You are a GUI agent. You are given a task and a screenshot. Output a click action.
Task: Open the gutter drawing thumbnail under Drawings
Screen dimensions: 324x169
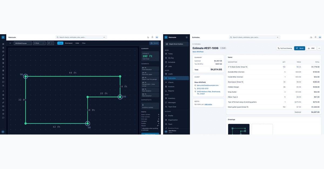point(239,129)
